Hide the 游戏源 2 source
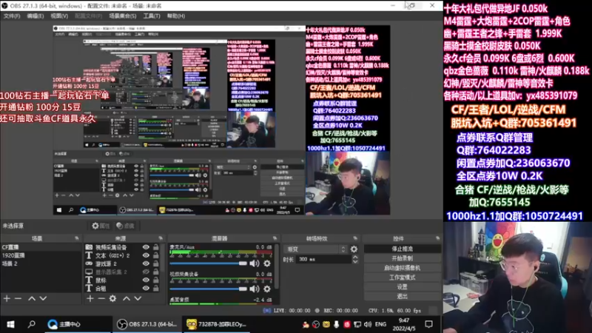Image resolution: width=592 pixels, height=333 pixels. [146, 263]
